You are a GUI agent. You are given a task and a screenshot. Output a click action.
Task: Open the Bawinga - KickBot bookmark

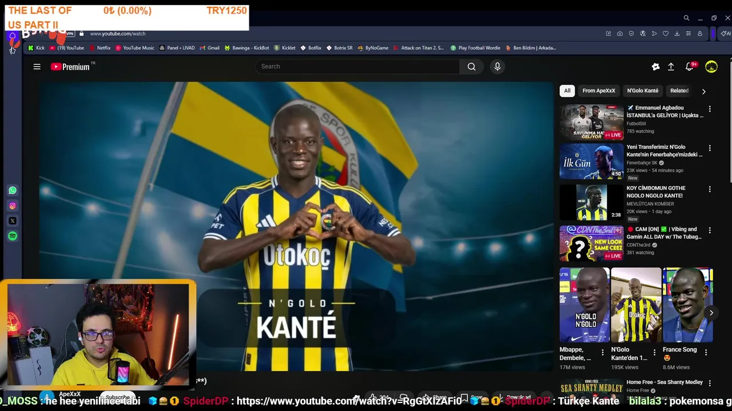246,48
